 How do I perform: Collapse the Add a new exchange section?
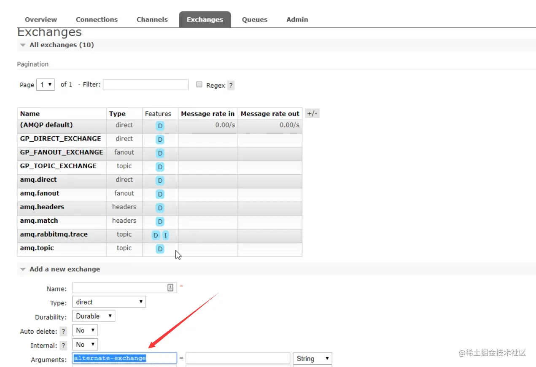[60, 269]
